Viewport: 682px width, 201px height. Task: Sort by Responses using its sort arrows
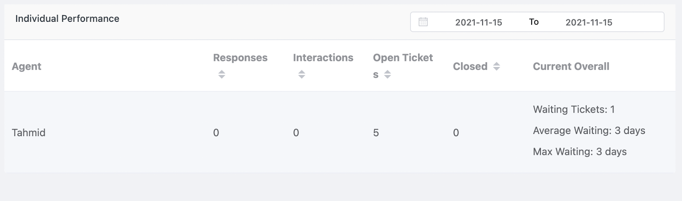click(x=221, y=74)
